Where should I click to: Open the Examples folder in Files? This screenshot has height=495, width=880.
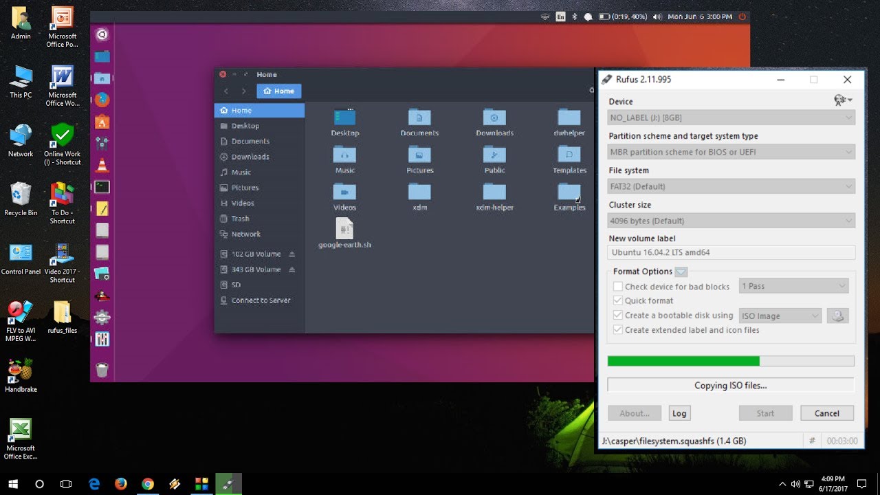point(569,197)
